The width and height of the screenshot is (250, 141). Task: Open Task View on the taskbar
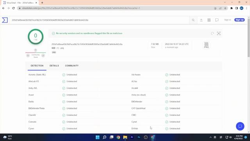(x=111, y=137)
